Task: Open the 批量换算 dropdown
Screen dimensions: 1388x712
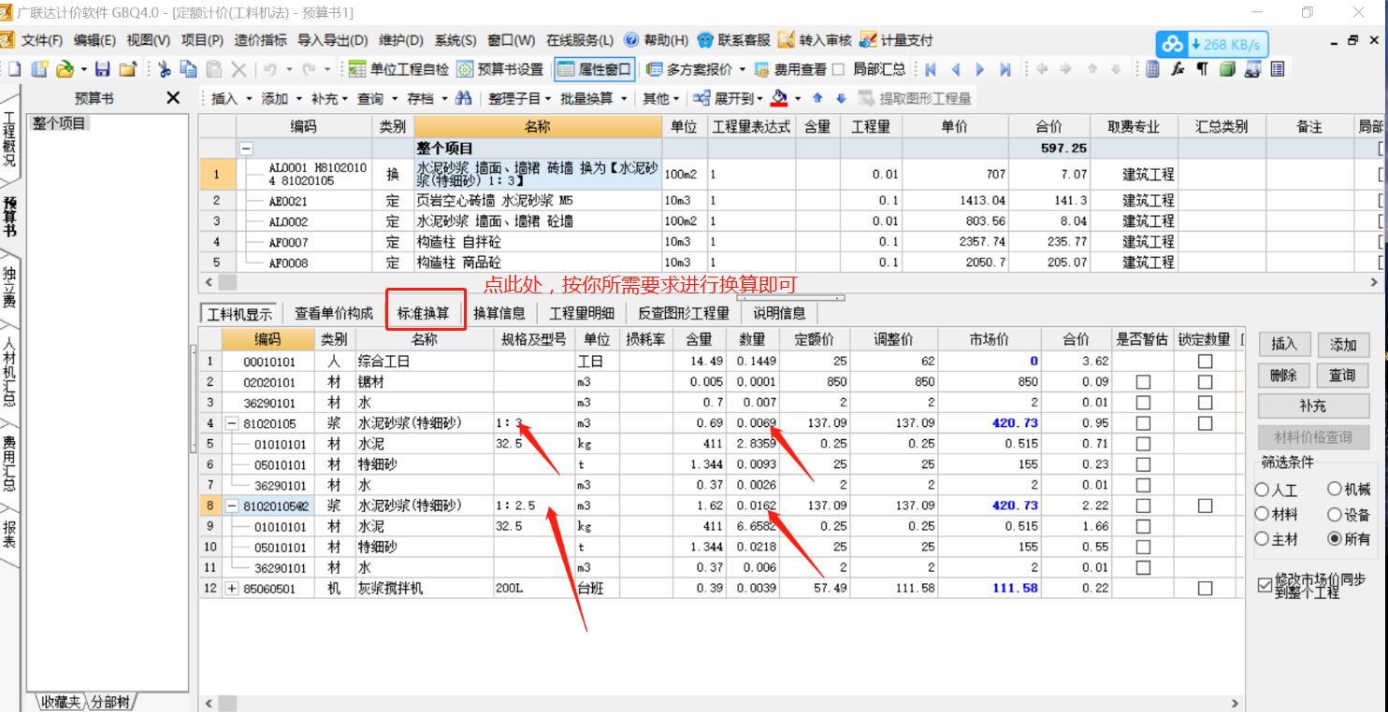Action: (594, 98)
